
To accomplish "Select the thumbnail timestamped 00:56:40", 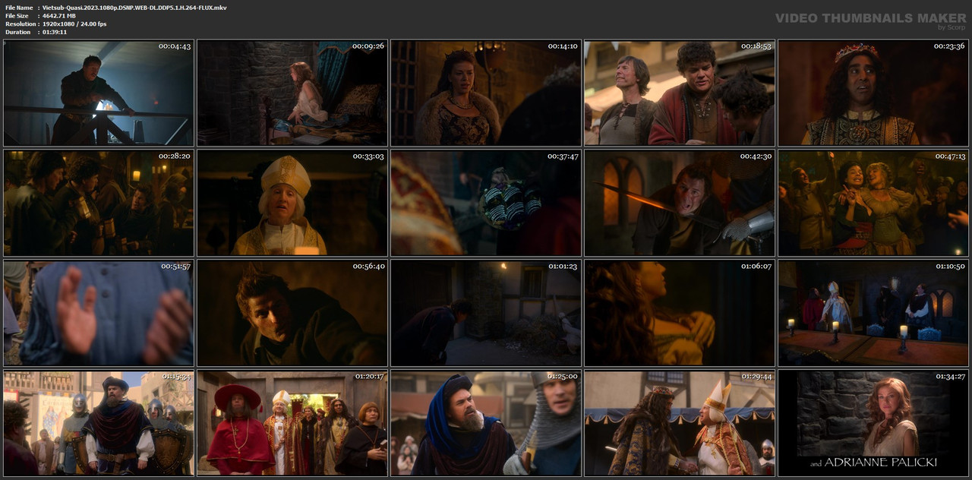I will coord(292,313).
